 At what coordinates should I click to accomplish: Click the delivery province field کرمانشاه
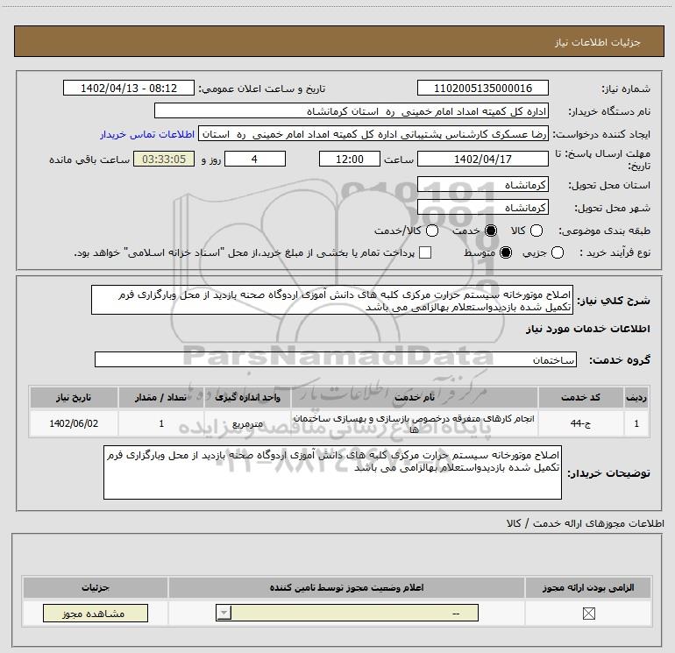click(x=482, y=184)
